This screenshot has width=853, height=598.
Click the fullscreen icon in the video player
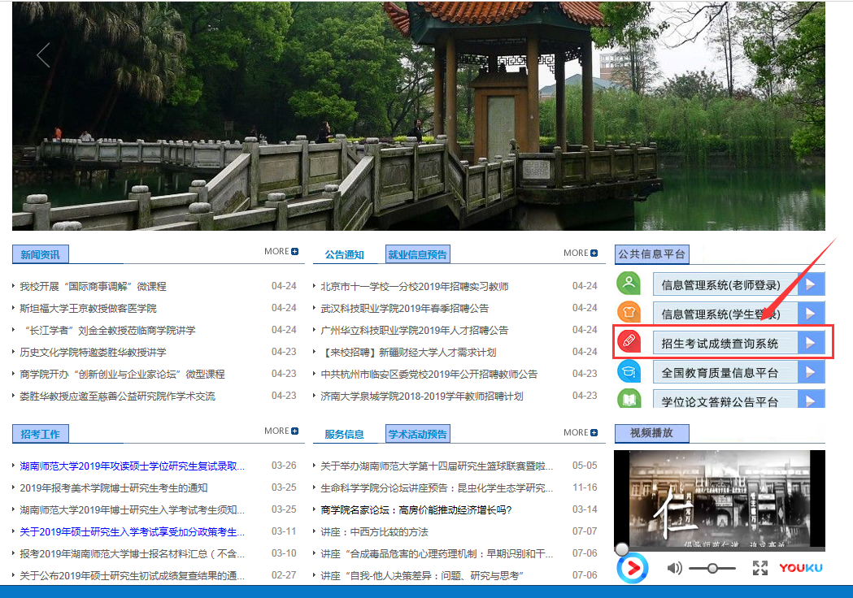coord(760,568)
